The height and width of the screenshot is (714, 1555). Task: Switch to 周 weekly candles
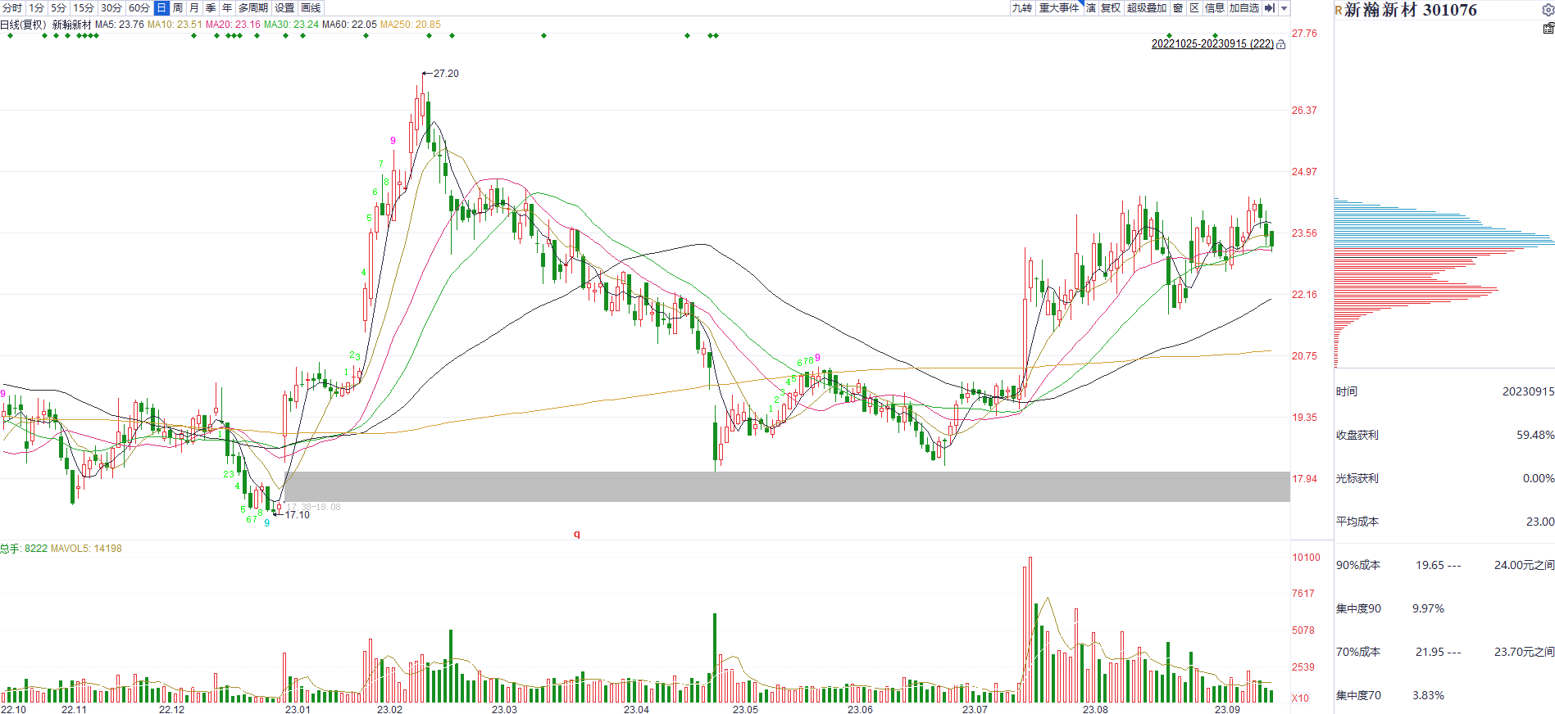(x=178, y=7)
